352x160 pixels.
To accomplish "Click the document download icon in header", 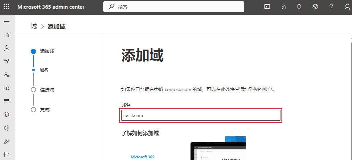I will (283, 7).
